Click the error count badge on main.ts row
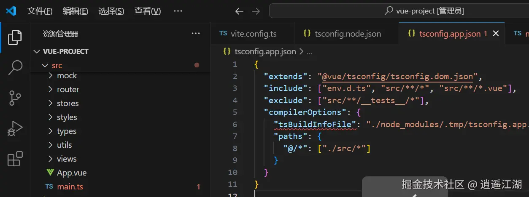 (x=198, y=186)
